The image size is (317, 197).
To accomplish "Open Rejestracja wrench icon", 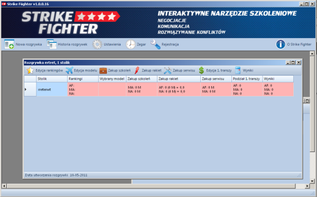I will pos(155,44).
